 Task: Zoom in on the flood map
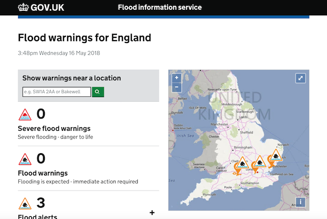[176, 78]
